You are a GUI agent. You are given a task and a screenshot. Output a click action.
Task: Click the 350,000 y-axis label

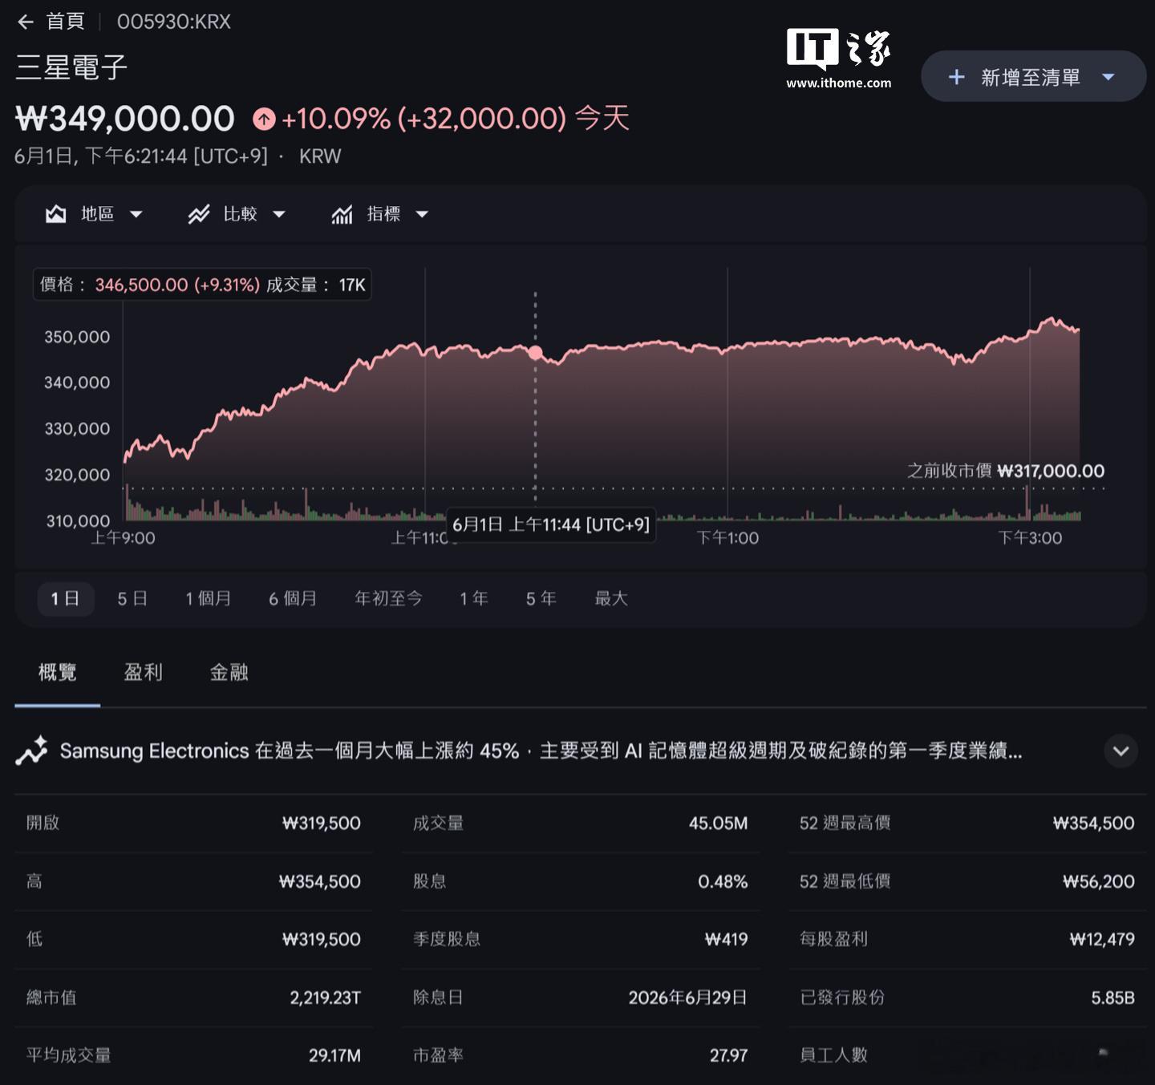(x=77, y=338)
